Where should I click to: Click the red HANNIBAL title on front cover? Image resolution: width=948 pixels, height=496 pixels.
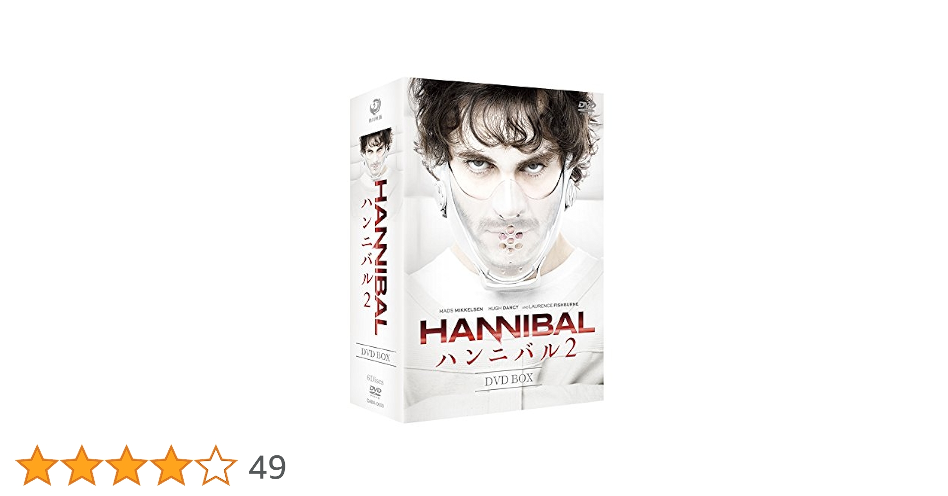point(506,327)
